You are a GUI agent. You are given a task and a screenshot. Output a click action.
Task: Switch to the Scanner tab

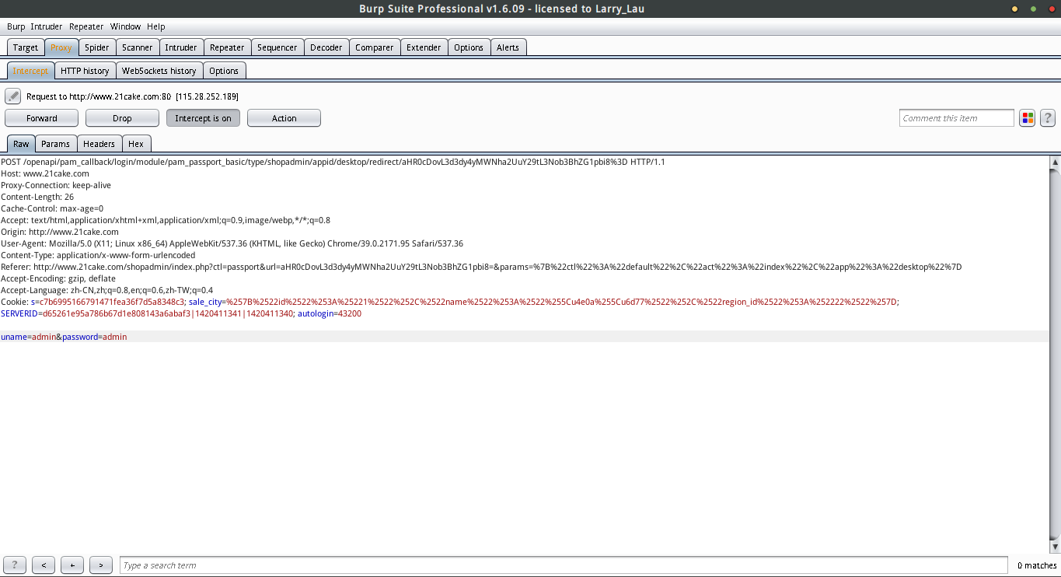tap(138, 47)
